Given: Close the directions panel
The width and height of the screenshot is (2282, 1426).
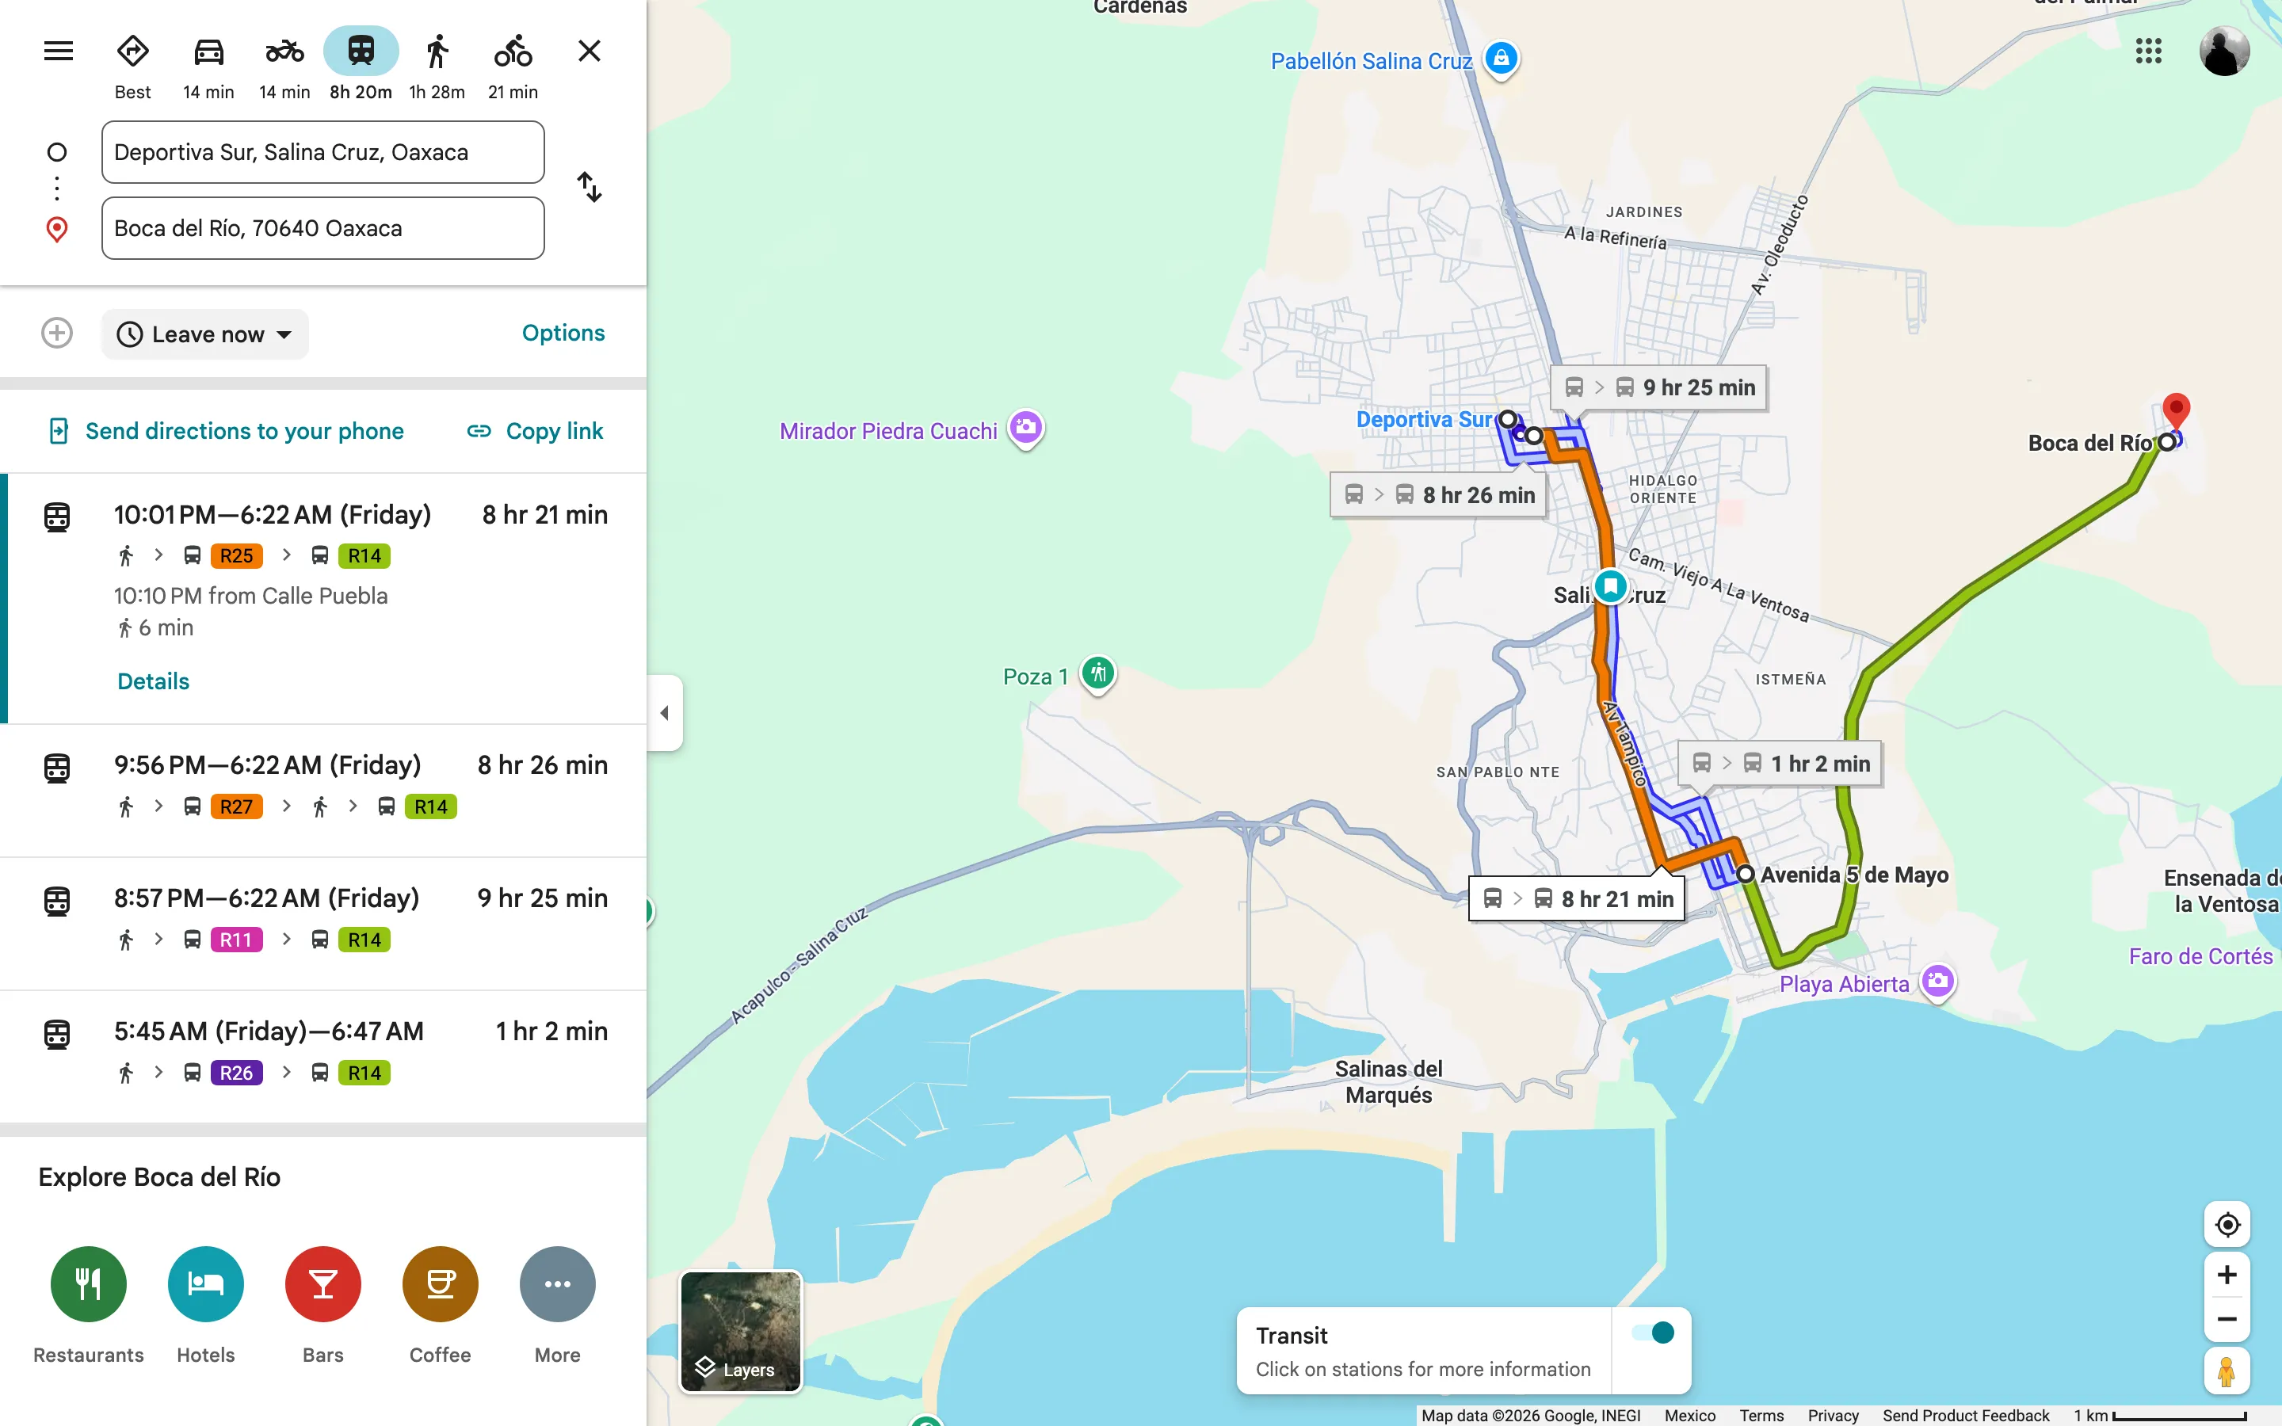Looking at the screenshot, I should coord(590,51).
